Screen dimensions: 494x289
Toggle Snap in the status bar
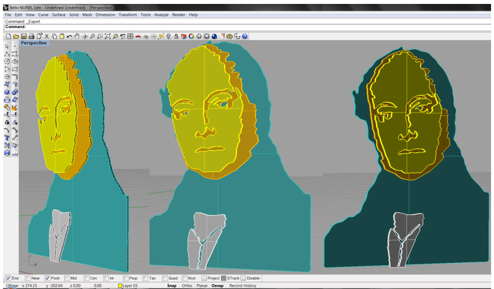pos(172,286)
